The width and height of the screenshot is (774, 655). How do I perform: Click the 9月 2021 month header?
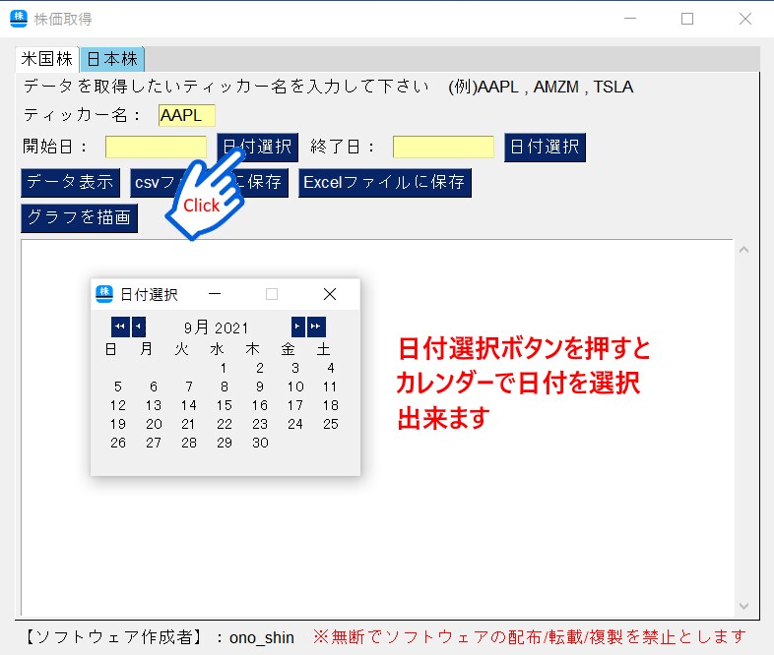[217, 327]
